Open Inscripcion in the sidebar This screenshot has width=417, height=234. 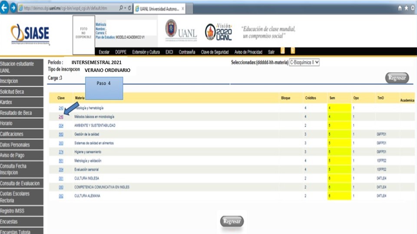click(22, 81)
